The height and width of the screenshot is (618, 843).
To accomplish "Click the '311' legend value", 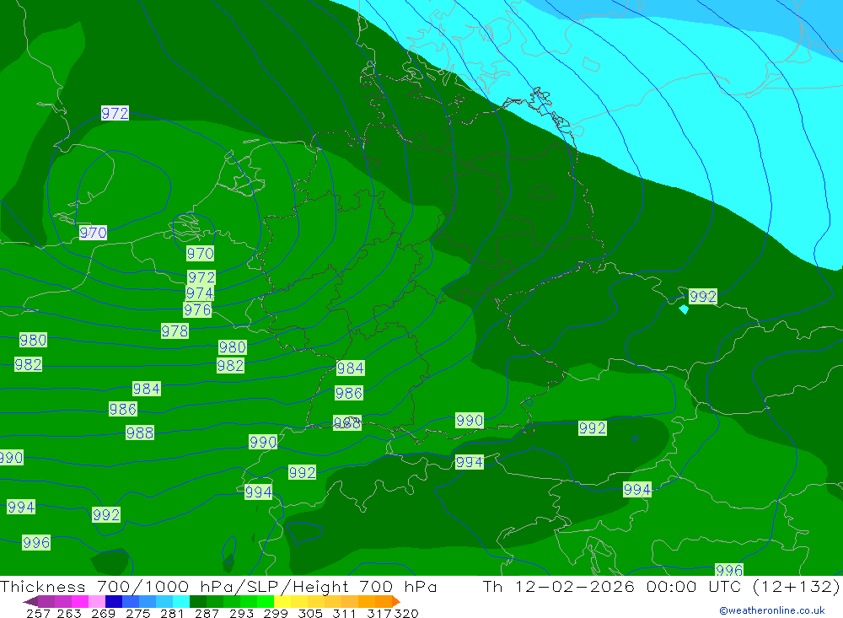I will coord(344,613).
